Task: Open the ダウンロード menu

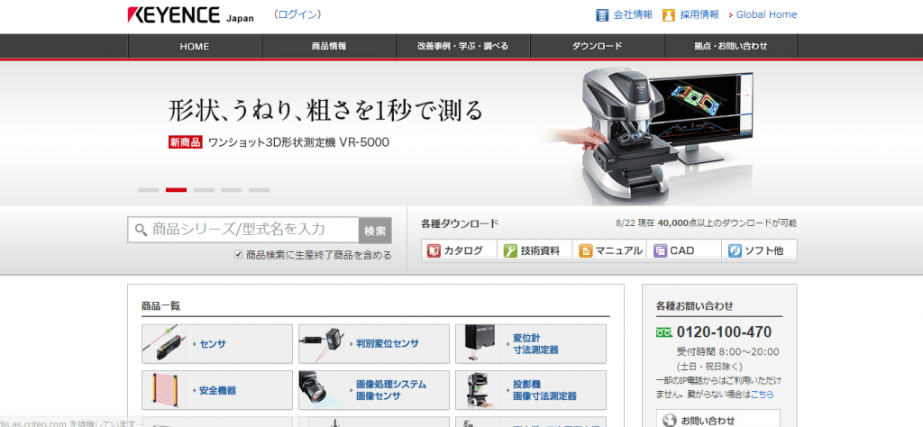Action: tap(598, 47)
